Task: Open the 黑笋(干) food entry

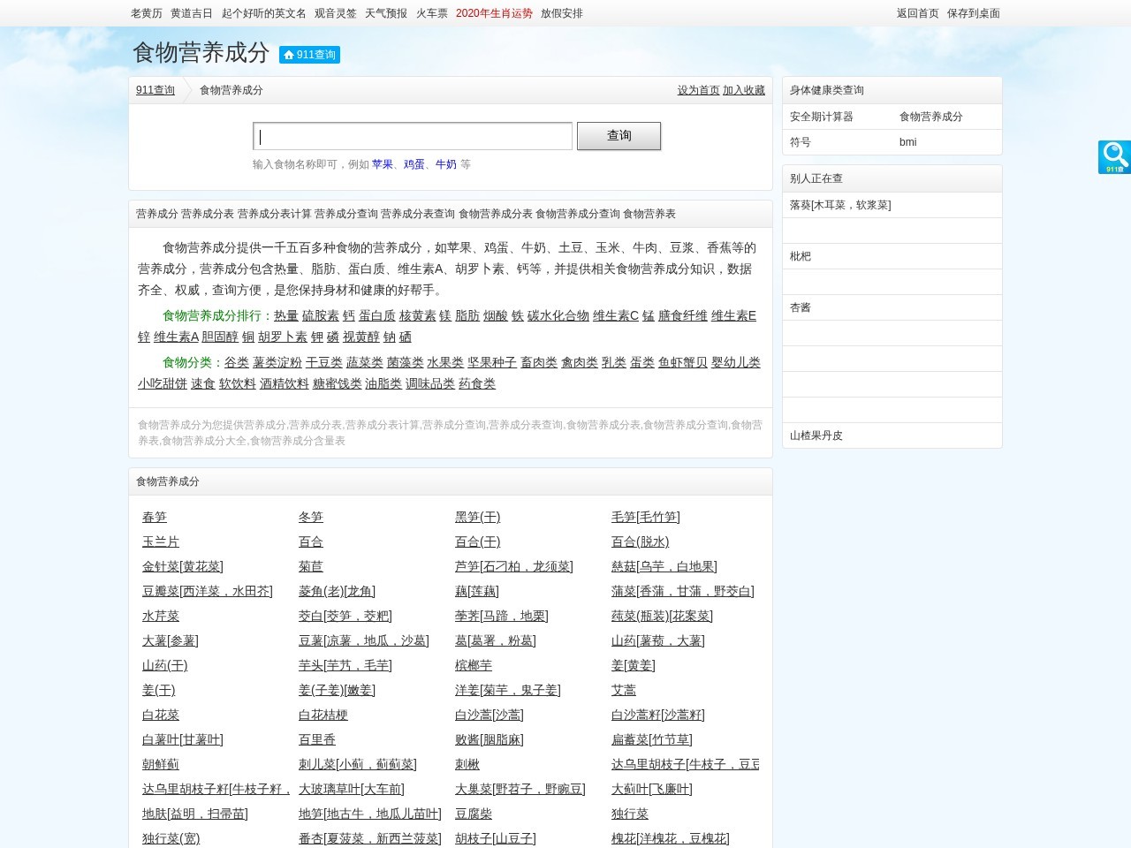Action: (478, 517)
